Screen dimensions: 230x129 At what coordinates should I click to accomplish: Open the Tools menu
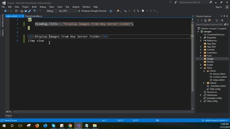point(60,7)
